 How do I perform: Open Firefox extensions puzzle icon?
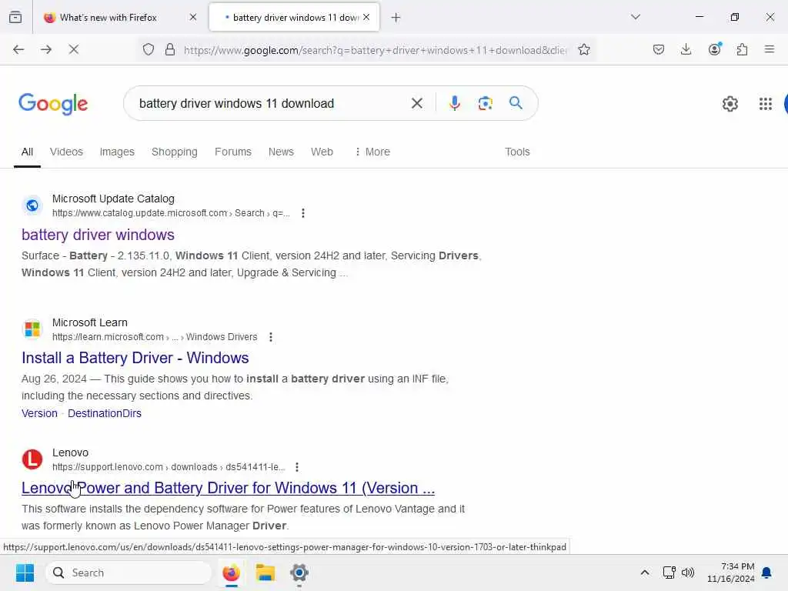click(743, 49)
